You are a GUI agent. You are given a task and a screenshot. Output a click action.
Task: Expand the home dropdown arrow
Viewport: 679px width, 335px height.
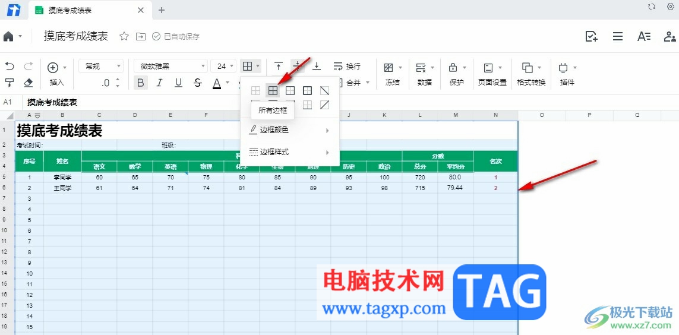[20, 37]
